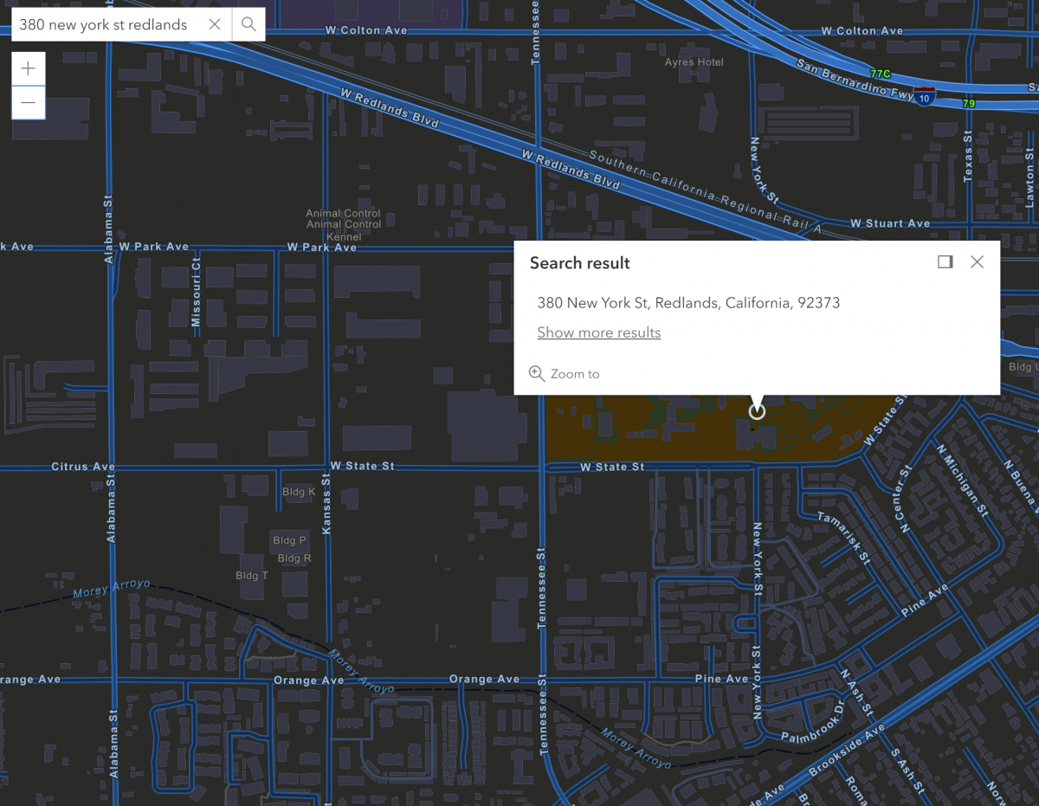
Task: Zoom in with the plus button
Action: tap(29, 68)
